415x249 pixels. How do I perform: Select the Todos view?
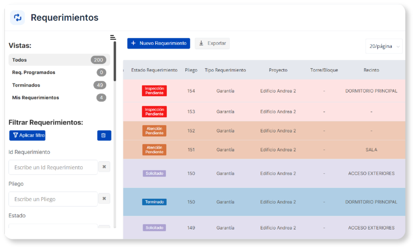pos(59,60)
